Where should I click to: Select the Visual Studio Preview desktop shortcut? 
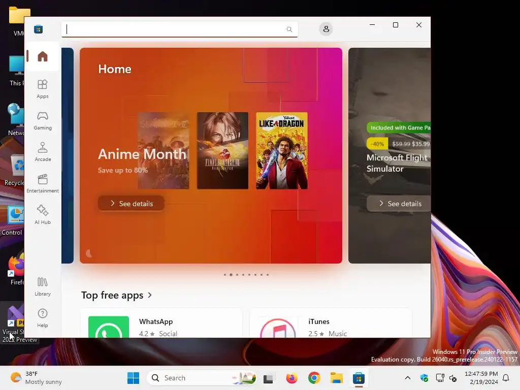coord(13,323)
